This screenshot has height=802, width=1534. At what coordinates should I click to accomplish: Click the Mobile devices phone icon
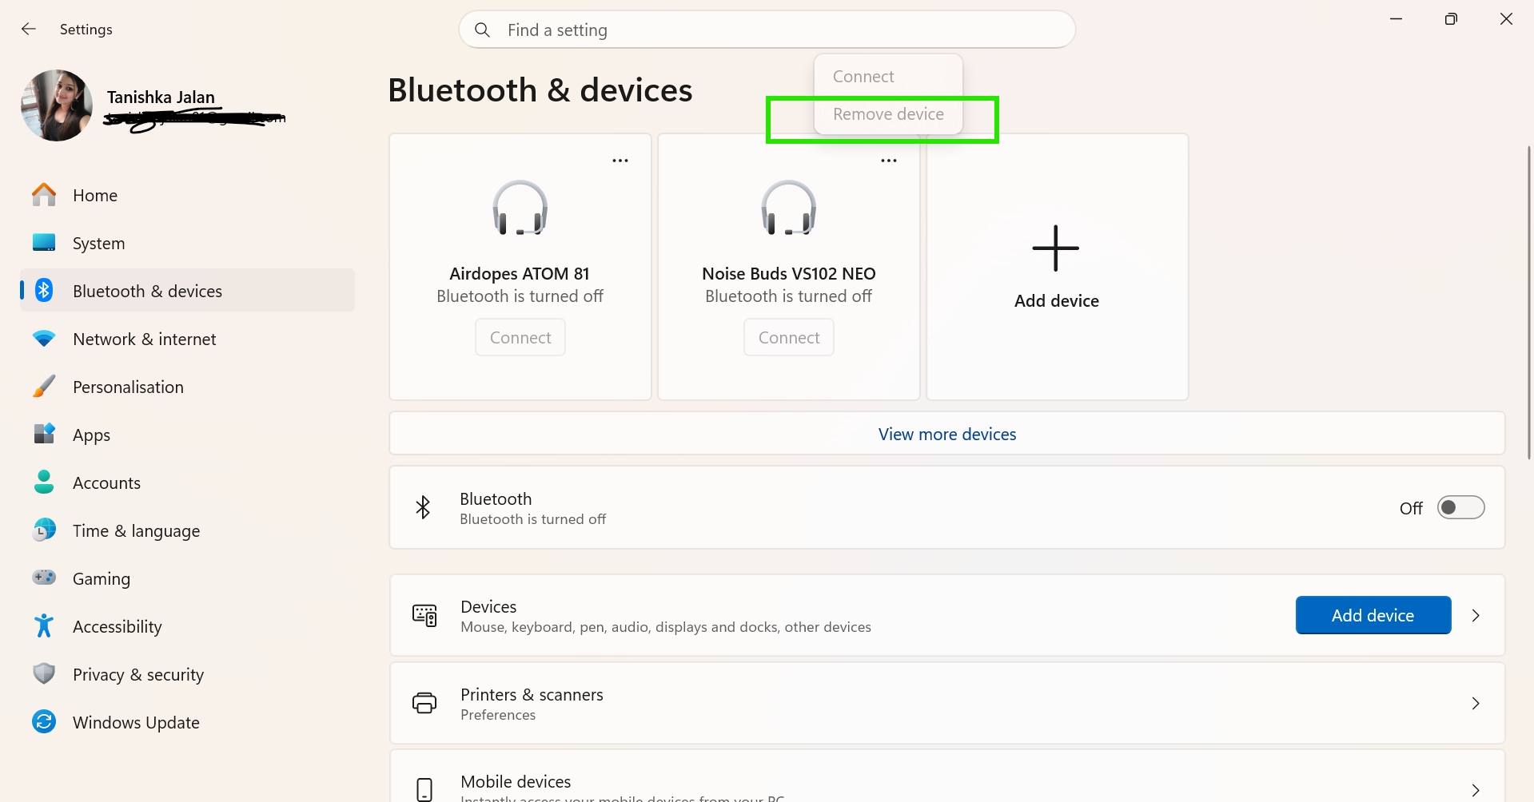[424, 789]
